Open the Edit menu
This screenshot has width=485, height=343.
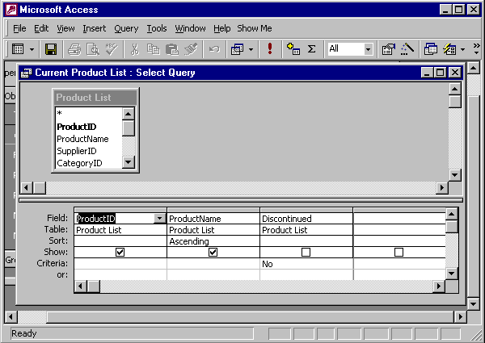pyautogui.click(x=41, y=28)
